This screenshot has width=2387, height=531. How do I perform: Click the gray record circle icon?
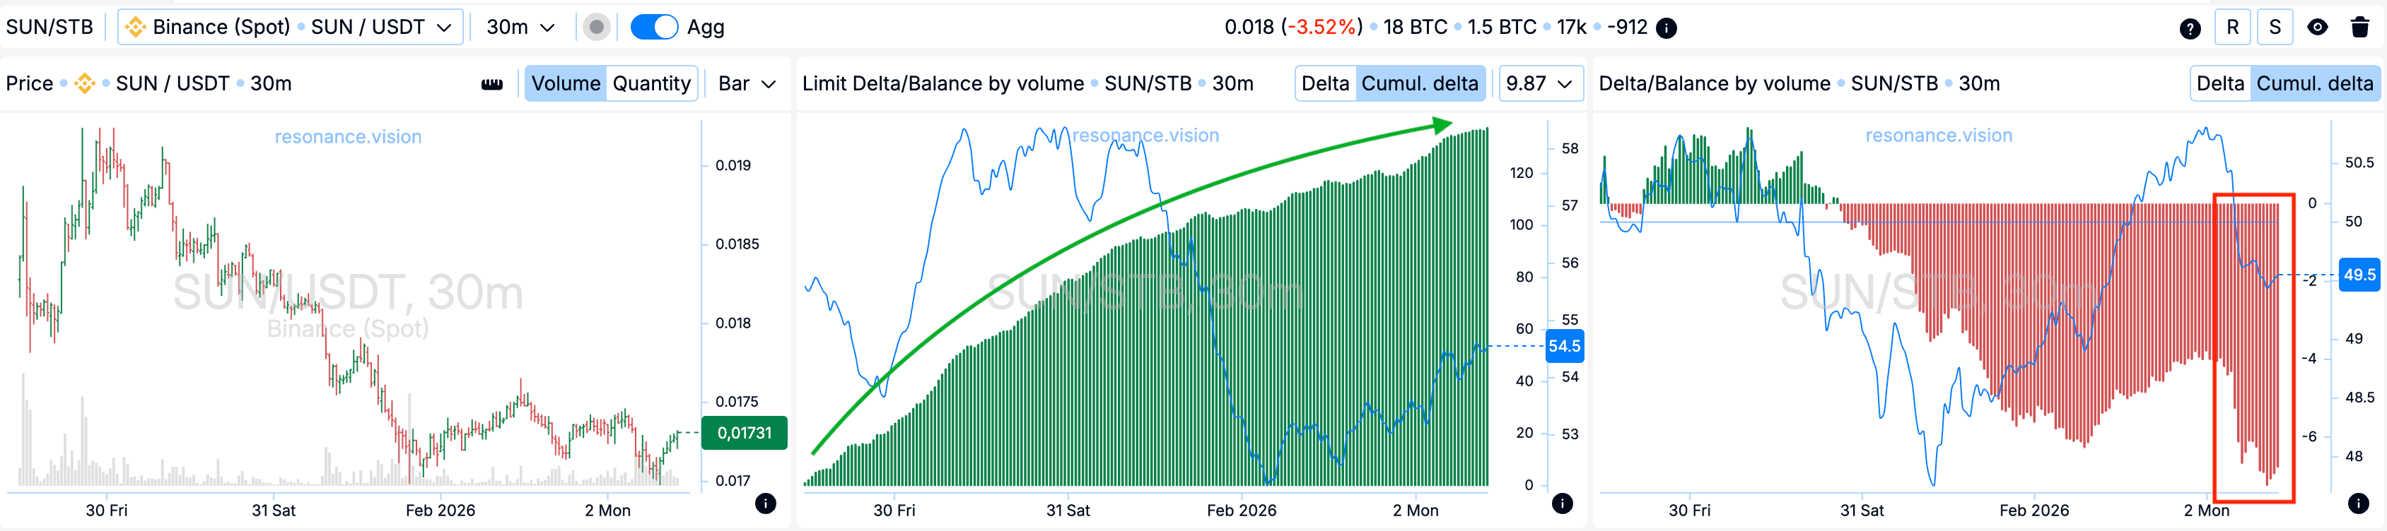[597, 28]
